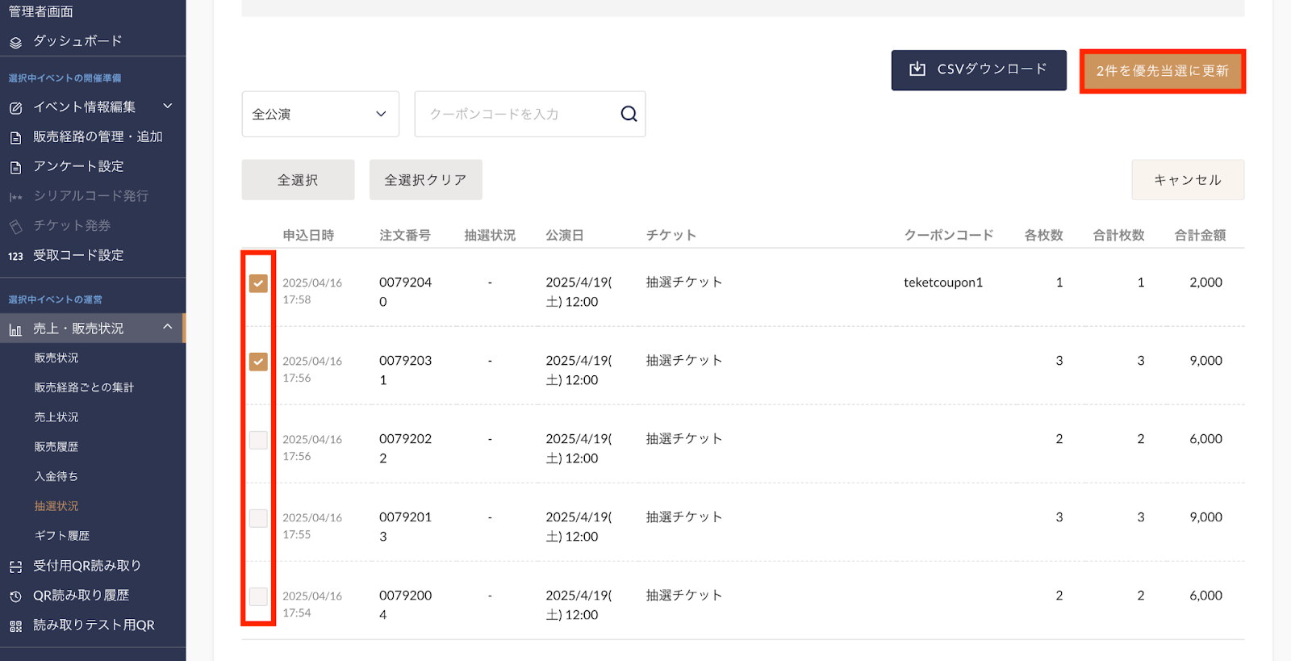Viewport: 1291px width, 661px height.
Task: Uncheck the checkbox for order 0079203
Action: [x=258, y=362]
